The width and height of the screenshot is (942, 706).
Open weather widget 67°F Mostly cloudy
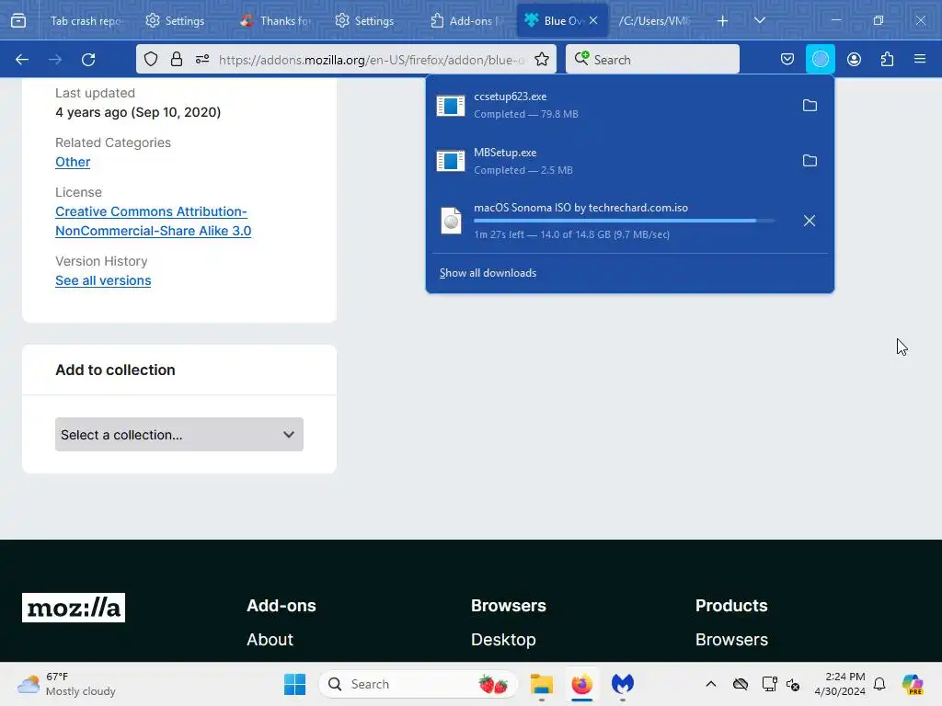[x=66, y=684]
